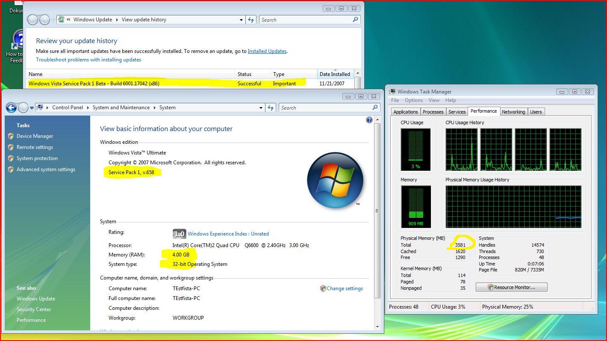The image size is (607, 341).
Task: Click shield icon beside Advanced system settings
Action: pyautogui.click(x=11, y=169)
